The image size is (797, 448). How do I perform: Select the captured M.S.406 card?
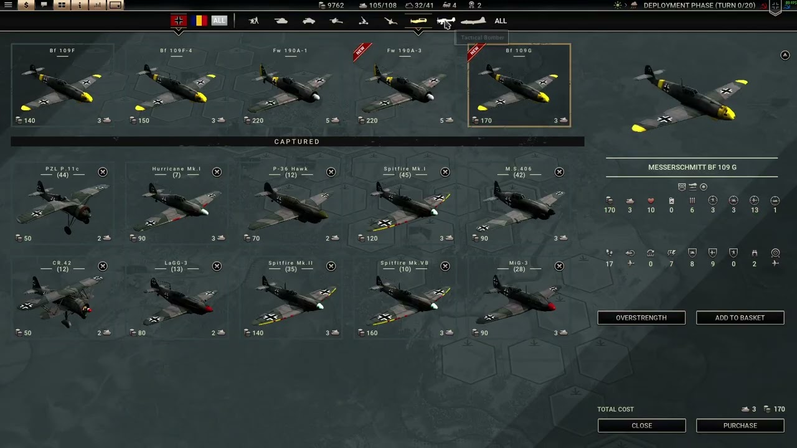(x=519, y=203)
